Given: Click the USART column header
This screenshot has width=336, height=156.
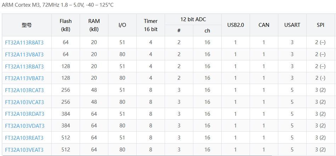Looking at the screenshot, I should point(292,25).
